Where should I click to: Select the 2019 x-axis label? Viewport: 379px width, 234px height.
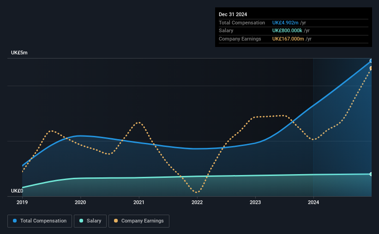point(22,202)
